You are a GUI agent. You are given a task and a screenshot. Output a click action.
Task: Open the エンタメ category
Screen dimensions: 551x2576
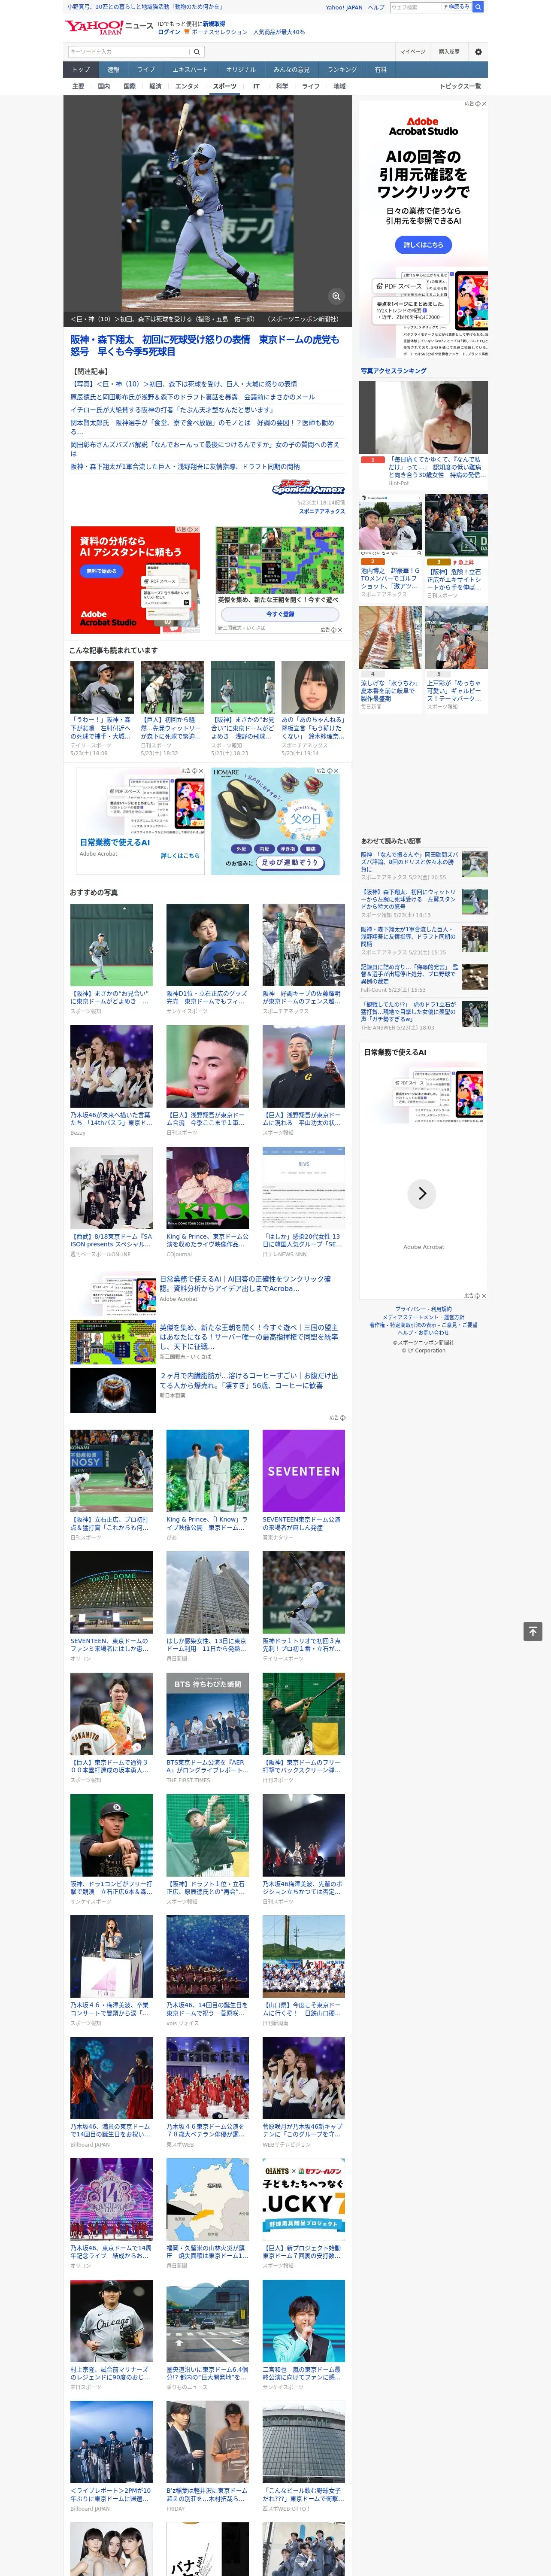(187, 87)
